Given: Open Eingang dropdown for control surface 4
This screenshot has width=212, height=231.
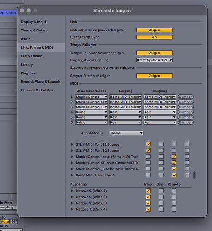Looking at the screenshot, I should coord(126,112).
